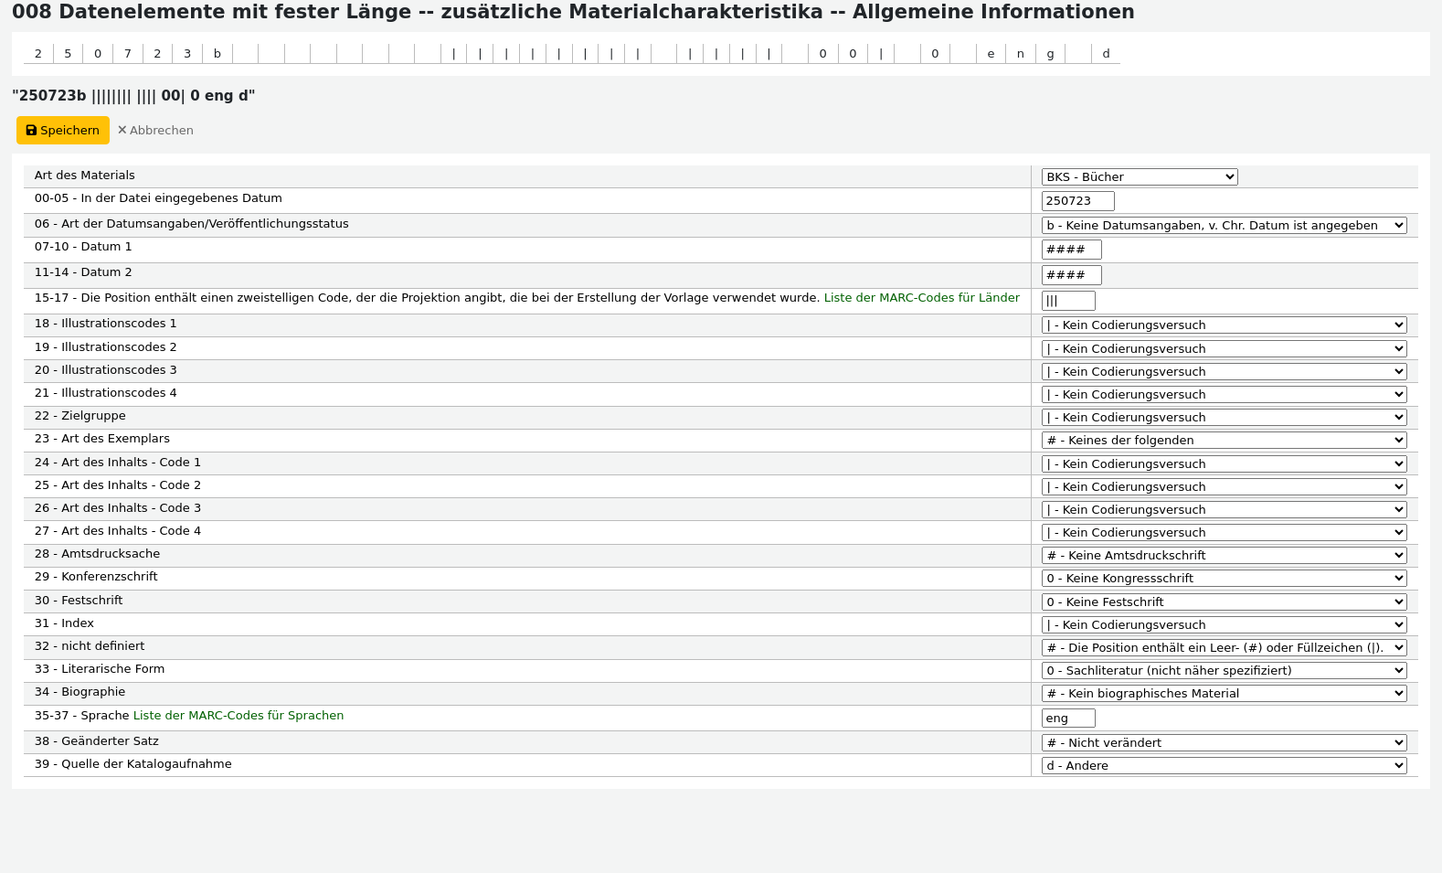Click the Speichern save button

click(x=62, y=131)
